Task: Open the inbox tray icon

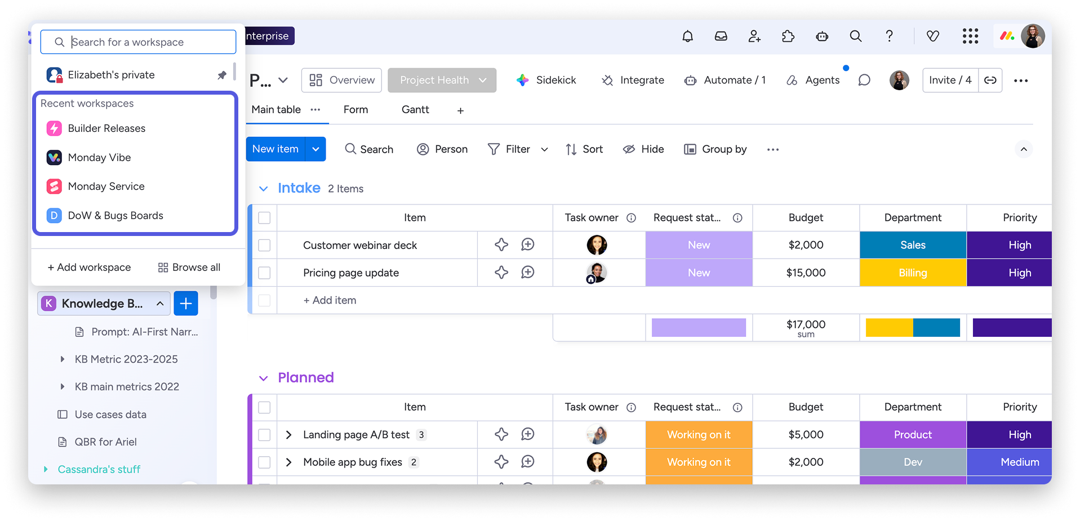Action: (x=721, y=37)
